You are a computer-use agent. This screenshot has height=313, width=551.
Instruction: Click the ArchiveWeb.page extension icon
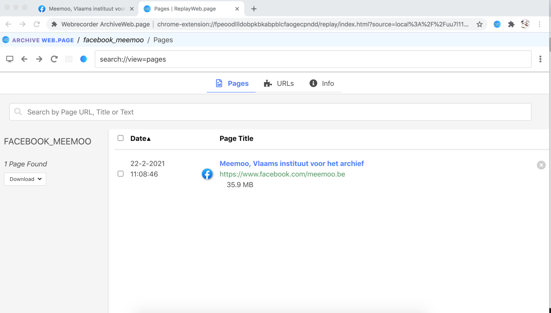497,24
